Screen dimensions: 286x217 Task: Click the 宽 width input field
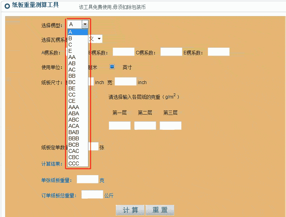point(125,82)
